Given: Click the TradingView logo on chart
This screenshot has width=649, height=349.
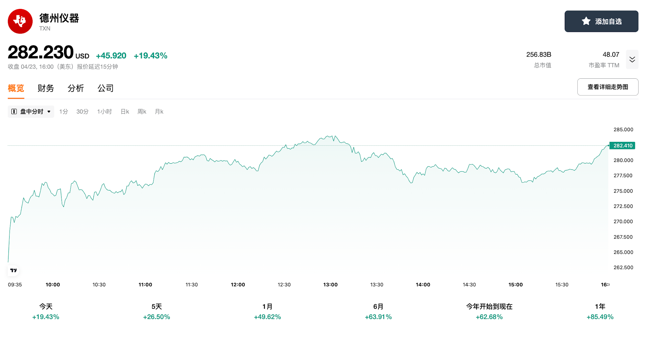Looking at the screenshot, I should pos(13,270).
